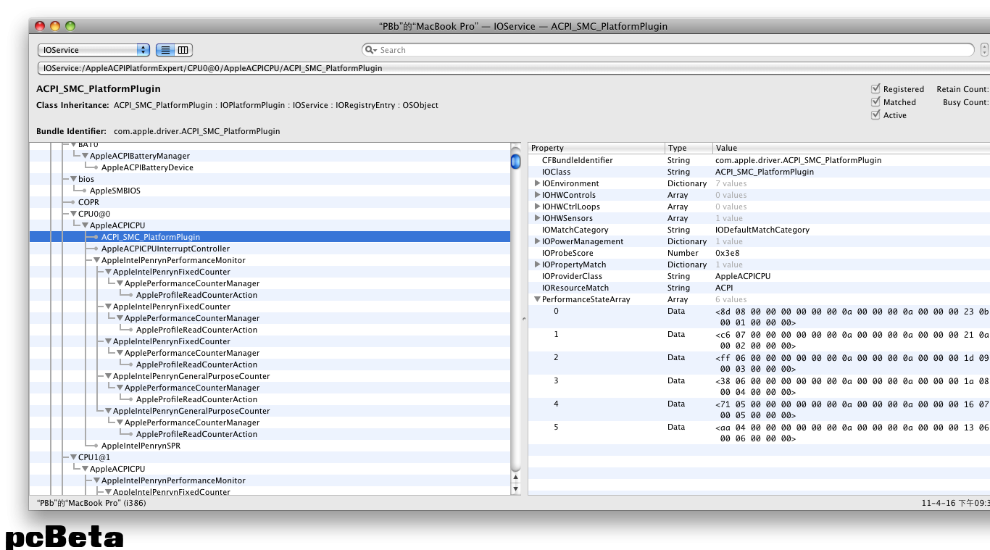
Task: Click the tree scrollbar down arrow
Action: coord(515,489)
